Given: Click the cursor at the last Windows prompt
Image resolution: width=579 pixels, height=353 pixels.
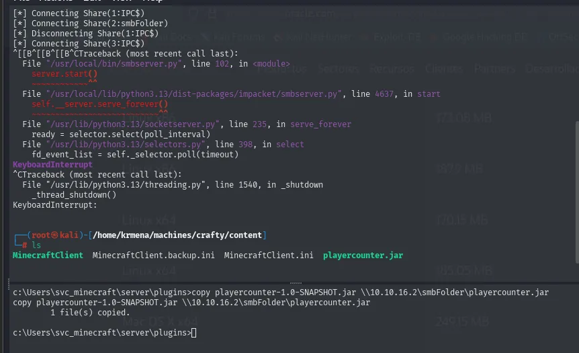Looking at the screenshot, I should pyautogui.click(x=194, y=333).
